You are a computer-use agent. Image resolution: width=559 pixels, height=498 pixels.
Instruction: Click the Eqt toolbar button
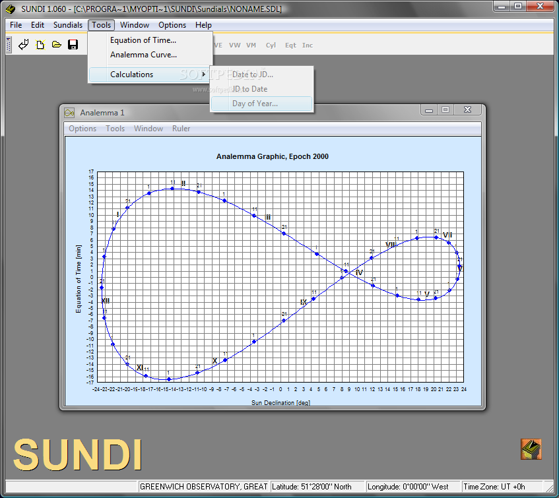point(290,46)
